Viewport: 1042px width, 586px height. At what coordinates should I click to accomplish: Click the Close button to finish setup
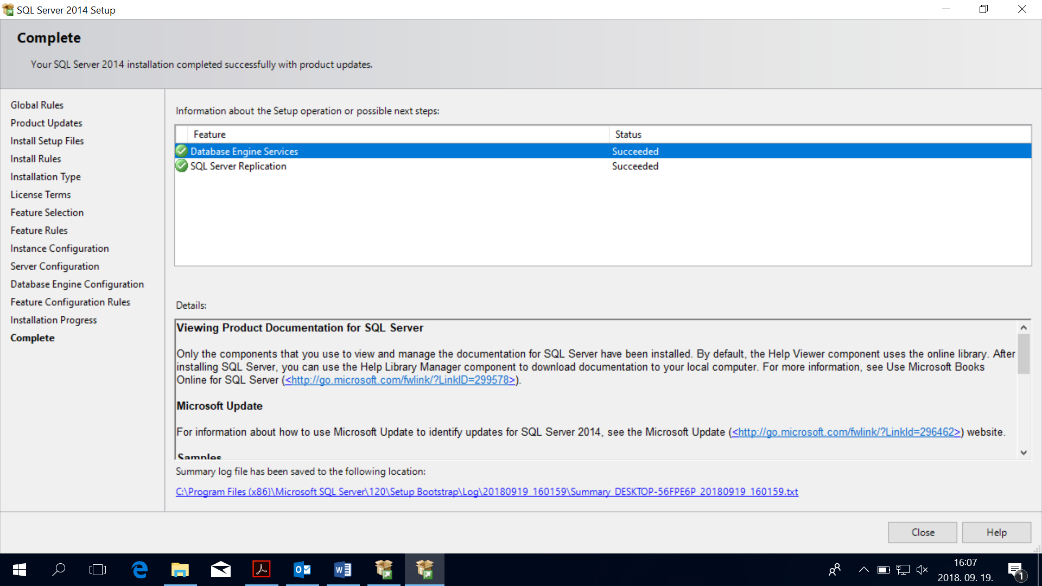click(923, 532)
